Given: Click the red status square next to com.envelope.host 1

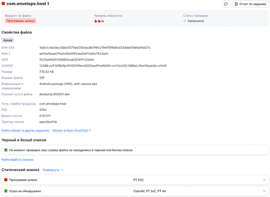Looking at the screenshot, I should pyautogui.click(x=3, y=3).
